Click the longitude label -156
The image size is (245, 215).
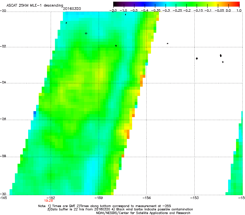[x=147, y=198]
